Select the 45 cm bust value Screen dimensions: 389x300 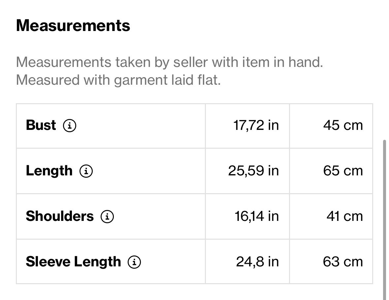pyautogui.click(x=343, y=125)
